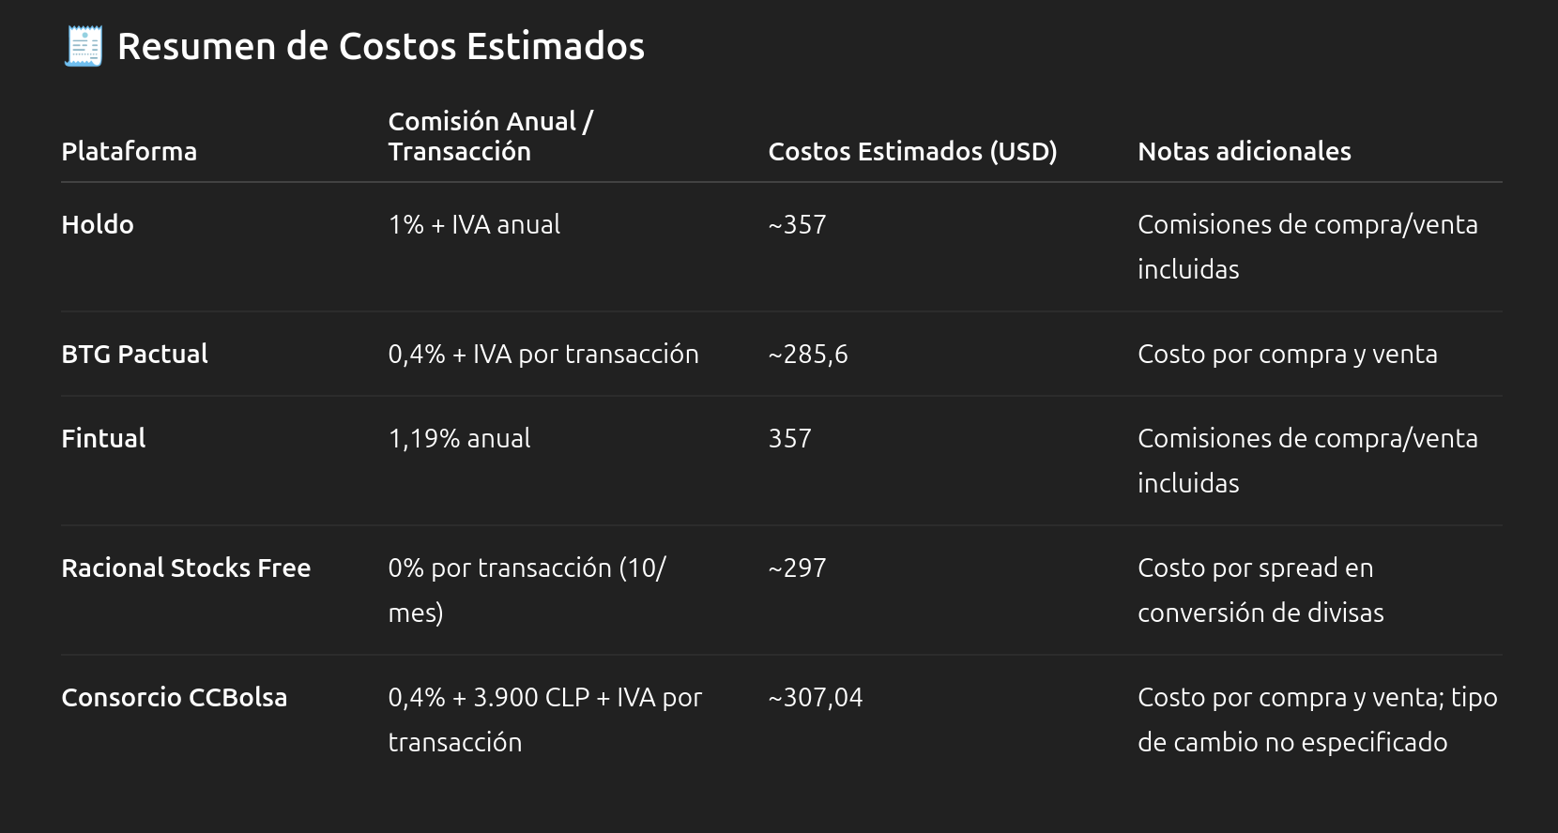Click the Plataforma column header
The width and height of the screenshot is (1558, 833).
pos(130,151)
